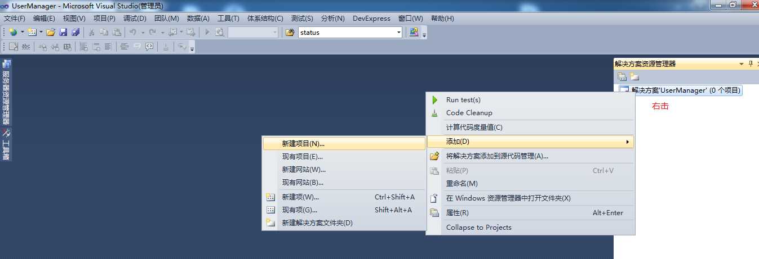The height and width of the screenshot is (259, 759).
Task: Open the second toolbar row's options overflow arrow
Action: pyautogui.click(x=192, y=49)
